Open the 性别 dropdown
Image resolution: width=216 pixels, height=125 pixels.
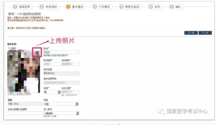[x=52, y=92]
